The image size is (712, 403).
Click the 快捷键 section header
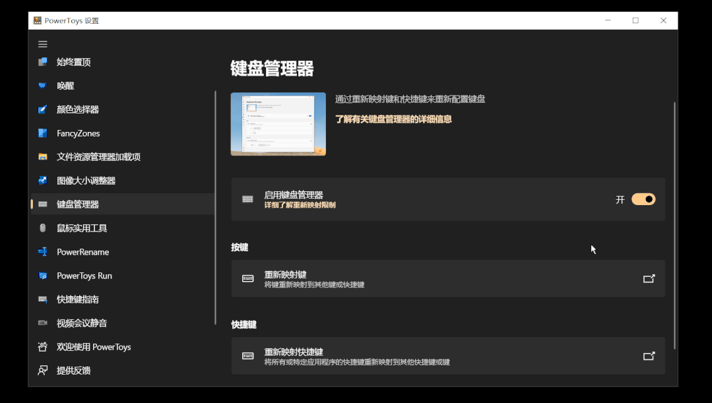[x=244, y=325]
